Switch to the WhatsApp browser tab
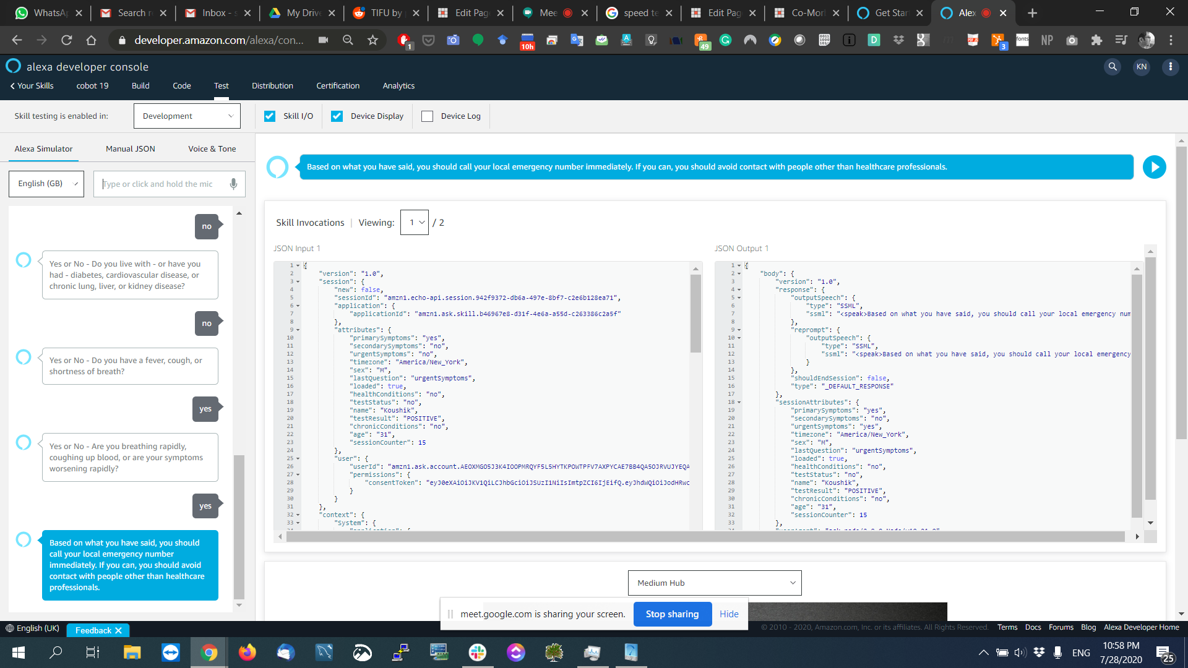This screenshot has width=1188, height=668. pyautogui.click(x=48, y=13)
